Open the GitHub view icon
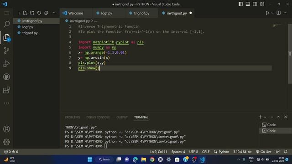292x164 pixels. (x=6, y=77)
